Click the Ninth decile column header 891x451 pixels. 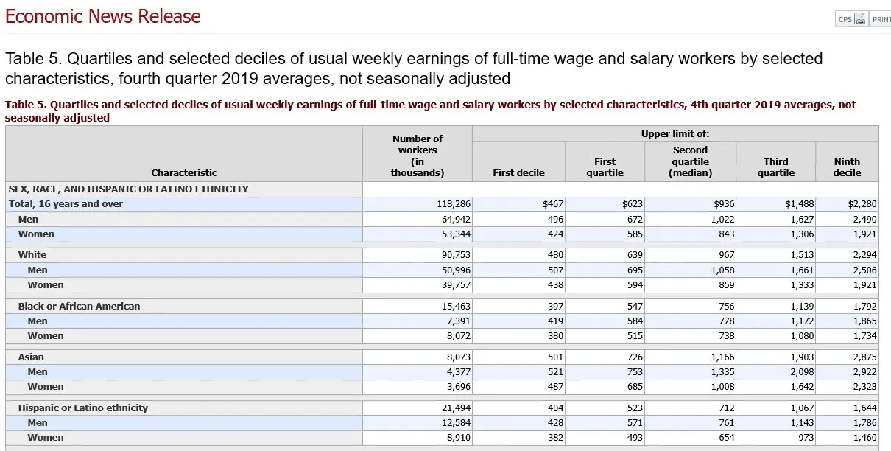pyautogui.click(x=847, y=167)
